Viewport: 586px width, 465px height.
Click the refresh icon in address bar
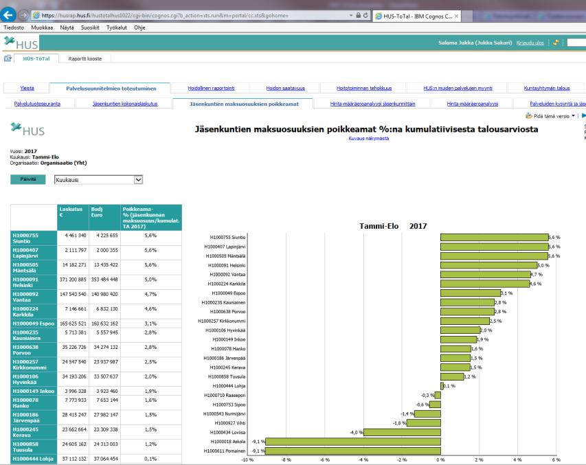(365, 15)
